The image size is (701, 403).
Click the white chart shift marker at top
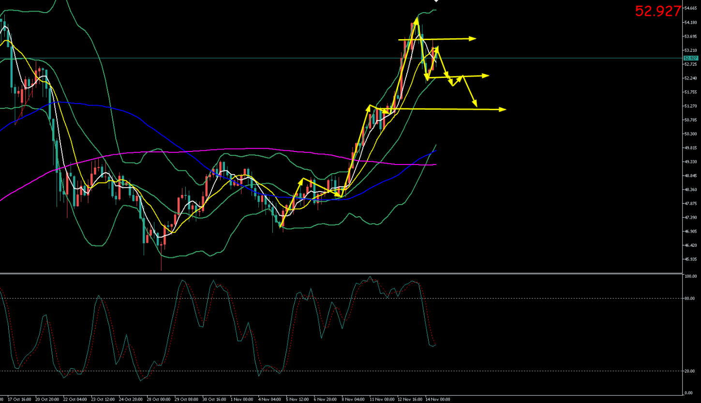click(436, 1)
